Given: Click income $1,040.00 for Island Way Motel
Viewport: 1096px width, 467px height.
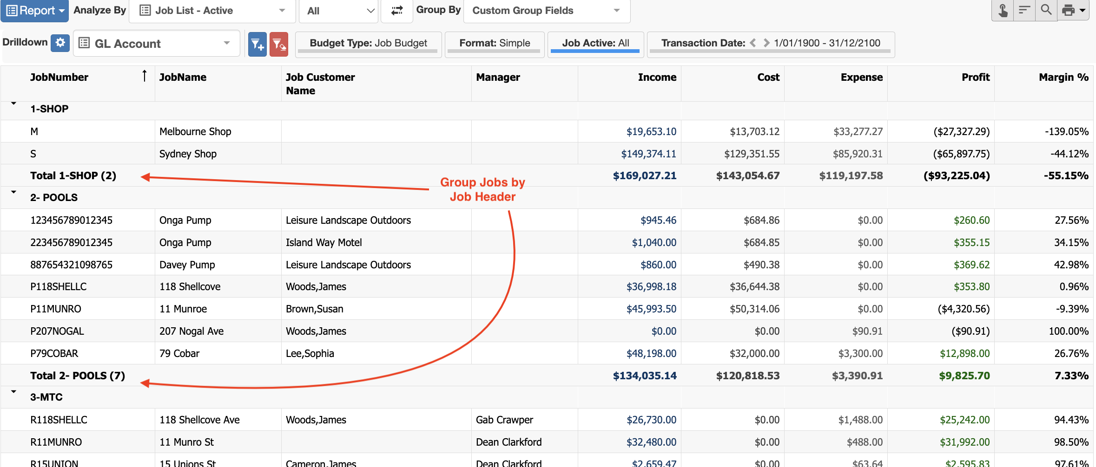Looking at the screenshot, I should 654,242.
